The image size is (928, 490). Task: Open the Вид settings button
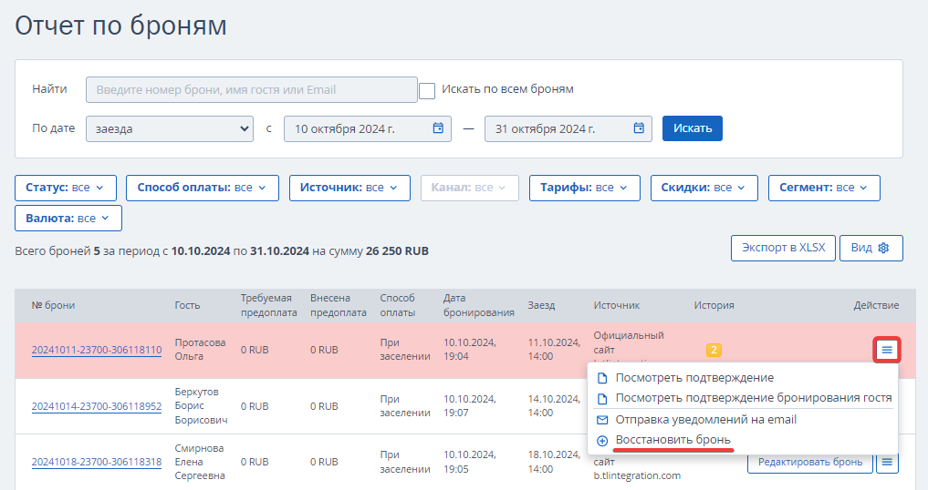[x=871, y=248]
